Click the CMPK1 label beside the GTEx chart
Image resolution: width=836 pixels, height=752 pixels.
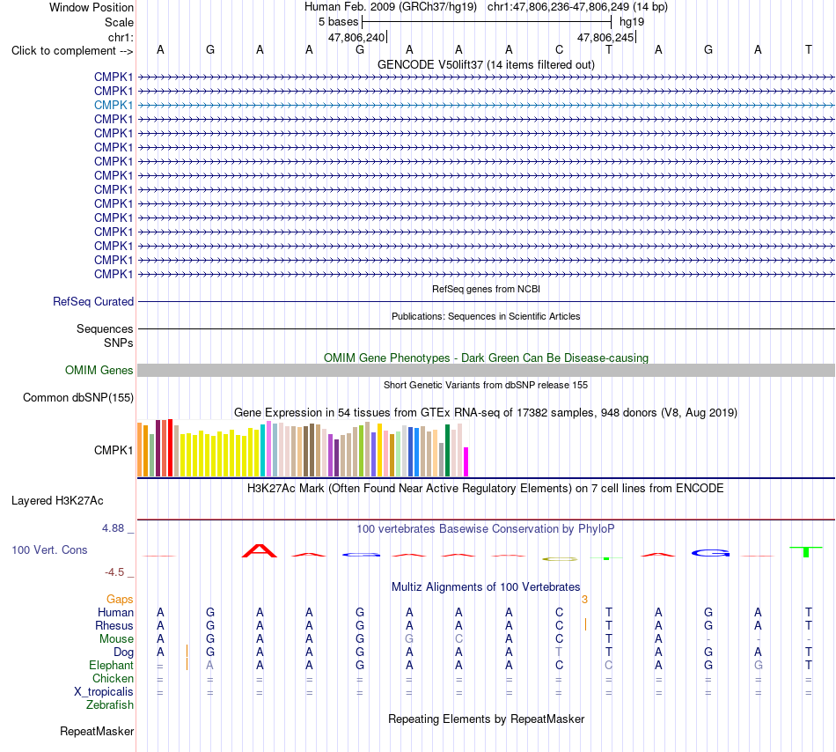[x=113, y=450]
